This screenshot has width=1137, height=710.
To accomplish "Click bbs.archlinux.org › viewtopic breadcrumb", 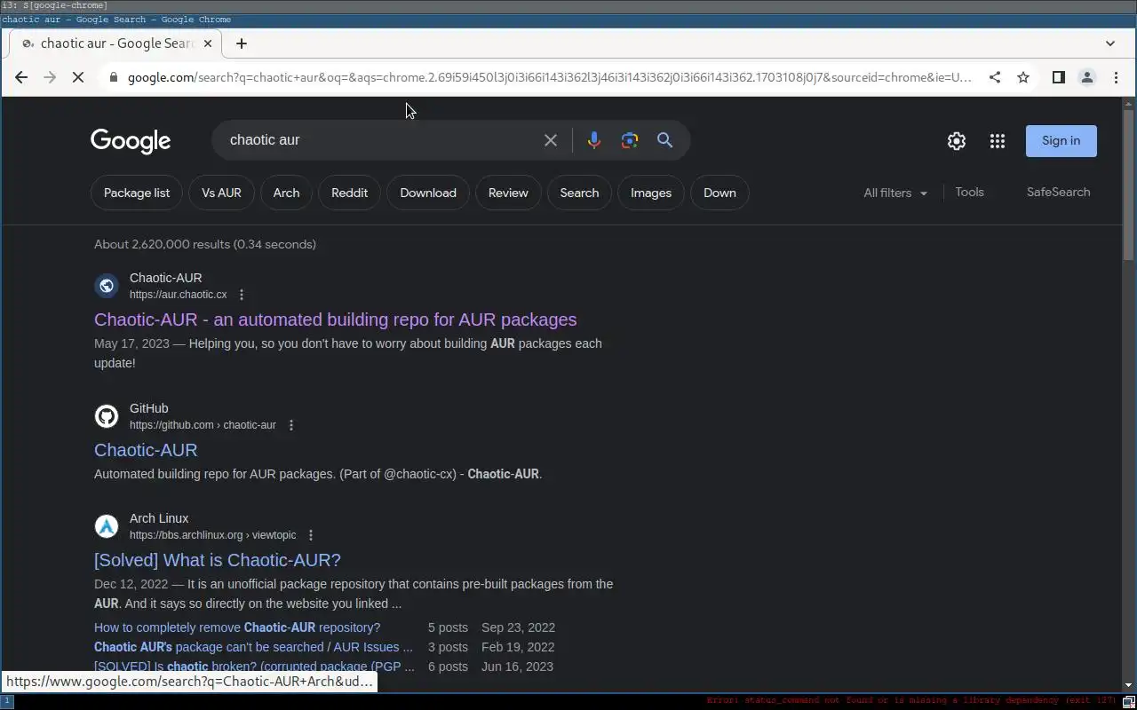I will pyautogui.click(x=213, y=535).
